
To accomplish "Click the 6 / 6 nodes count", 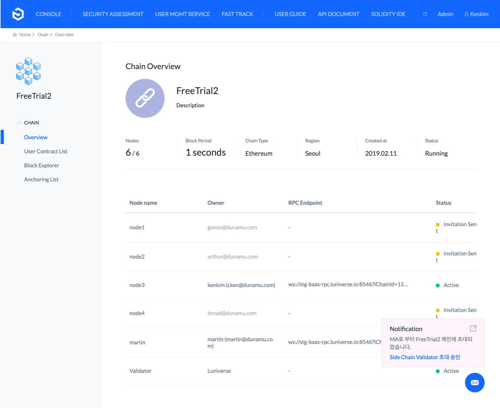I will [x=133, y=153].
